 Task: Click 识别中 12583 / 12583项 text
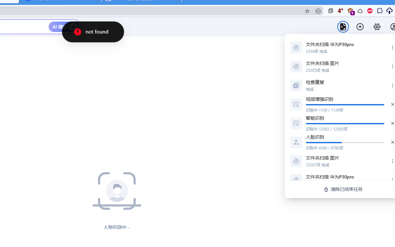(x=327, y=129)
